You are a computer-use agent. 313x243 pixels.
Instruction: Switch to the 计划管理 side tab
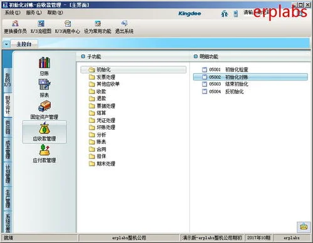pos(8,174)
